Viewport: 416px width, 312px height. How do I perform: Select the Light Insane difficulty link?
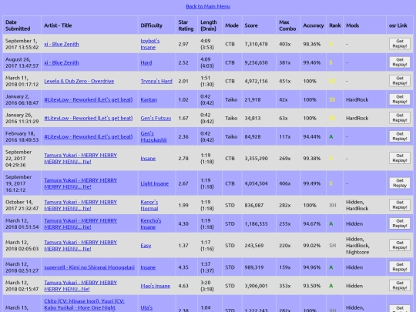[x=154, y=183]
